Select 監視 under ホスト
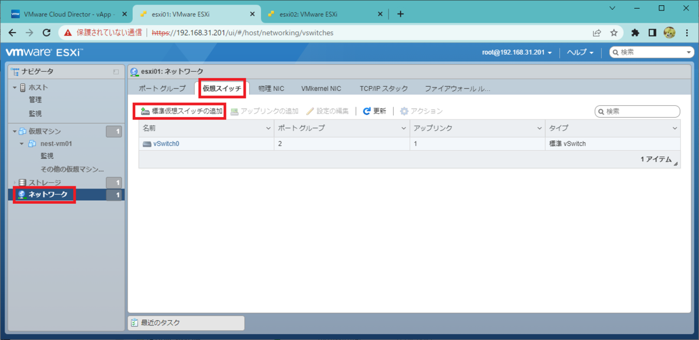This screenshot has height=340, width=699. [x=36, y=114]
